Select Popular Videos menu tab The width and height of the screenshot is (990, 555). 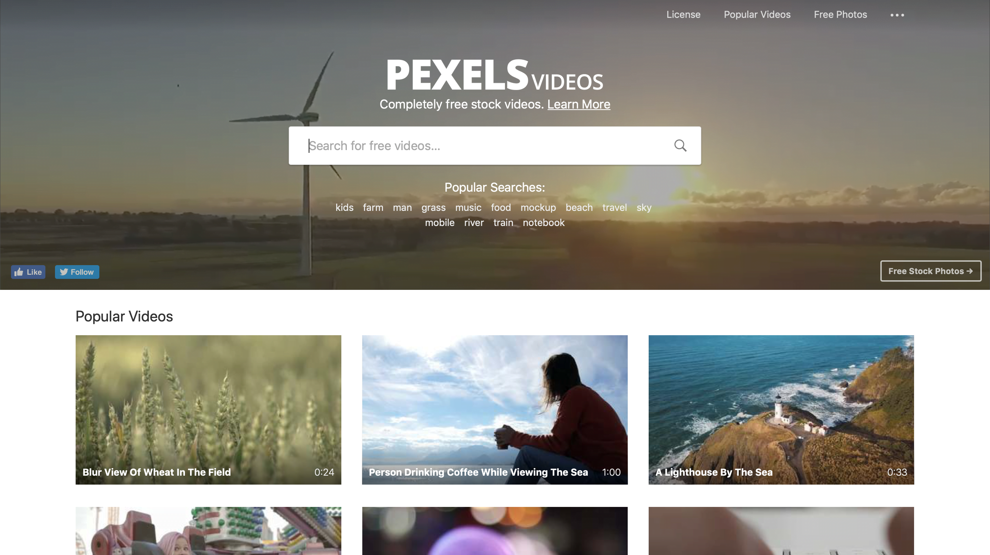(x=757, y=14)
